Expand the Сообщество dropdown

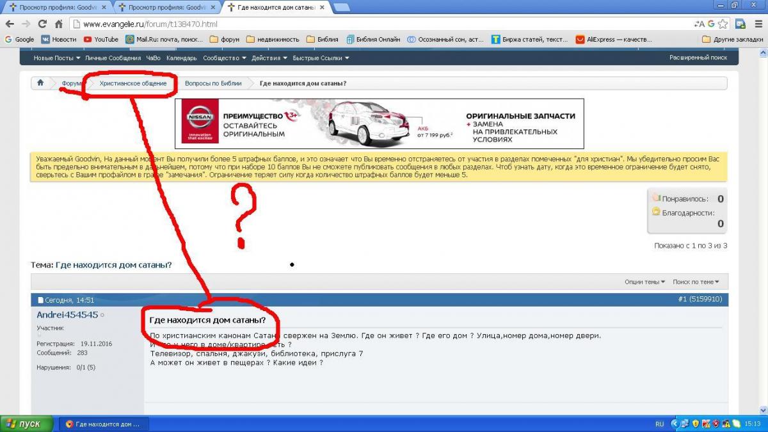point(224,58)
